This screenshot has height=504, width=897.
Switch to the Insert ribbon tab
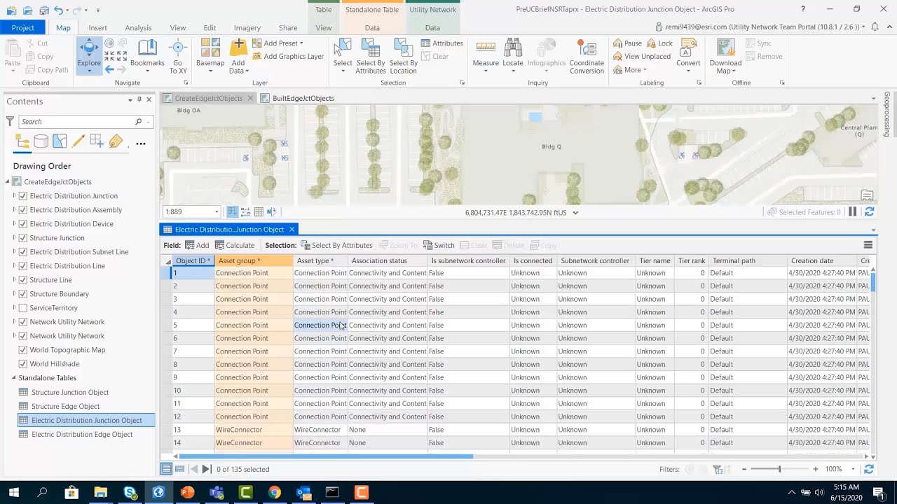(98, 27)
